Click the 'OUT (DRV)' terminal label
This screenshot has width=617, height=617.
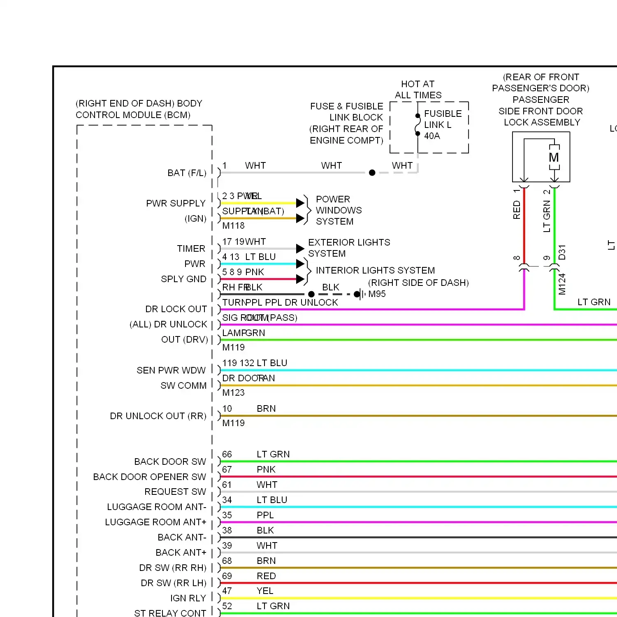click(x=185, y=339)
